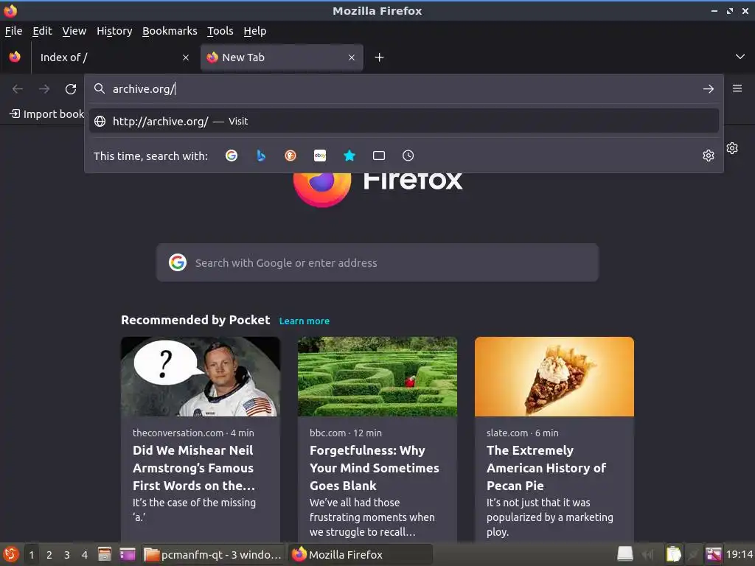Open new tab page personalize gear

732,147
